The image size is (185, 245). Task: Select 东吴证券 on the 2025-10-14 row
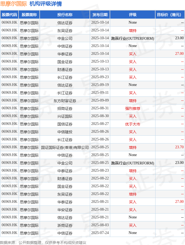[65, 31]
